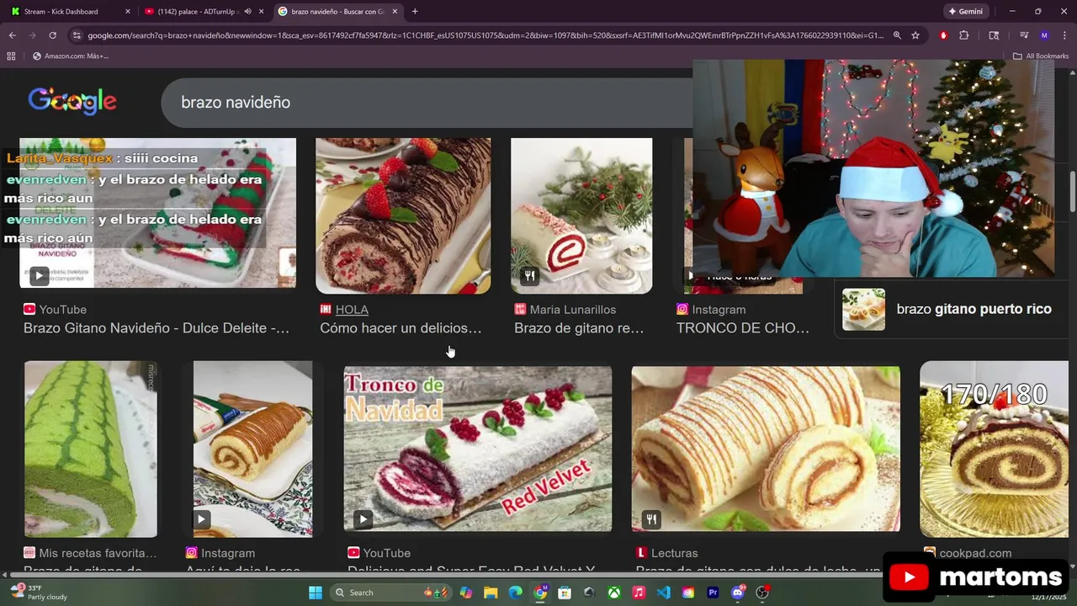Open the Windows Start menu
1077x606 pixels.
tap(316, 593)
